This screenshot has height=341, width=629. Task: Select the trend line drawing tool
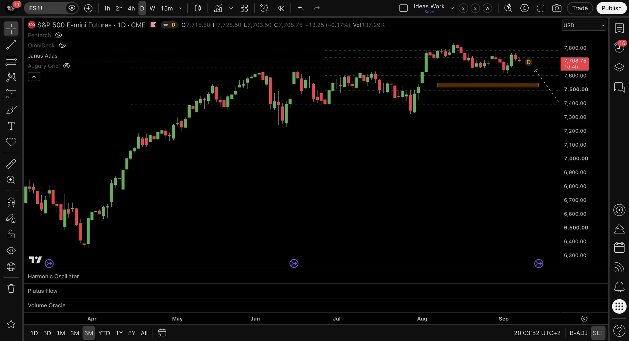click(11, 45)
